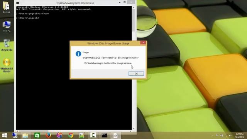The width and height of the screenshot is (247, 139).
Task: Launch Google Chrome from the taskbar
Action: 71,136
